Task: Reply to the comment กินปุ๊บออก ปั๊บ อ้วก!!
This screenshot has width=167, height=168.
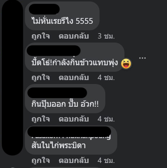Action: [x=74, y=119]
